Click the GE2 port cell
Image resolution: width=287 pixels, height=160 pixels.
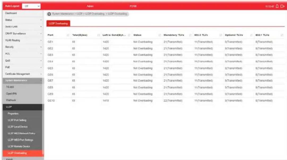(50, 49)
